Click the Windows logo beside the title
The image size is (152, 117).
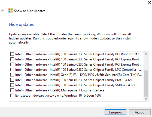click(x=10, y=11)
